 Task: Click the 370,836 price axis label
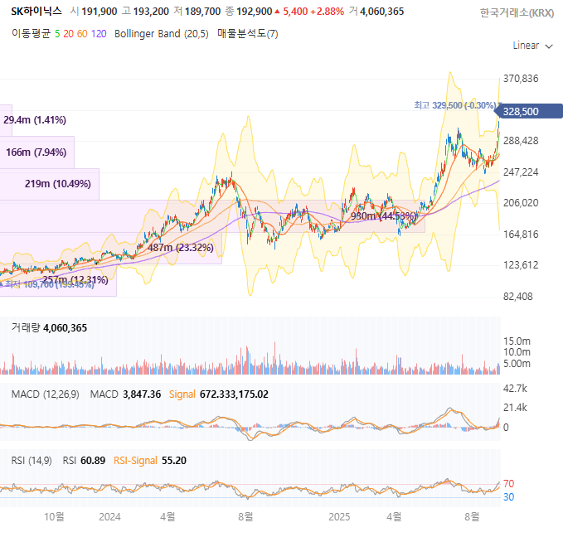click(521, 79)
